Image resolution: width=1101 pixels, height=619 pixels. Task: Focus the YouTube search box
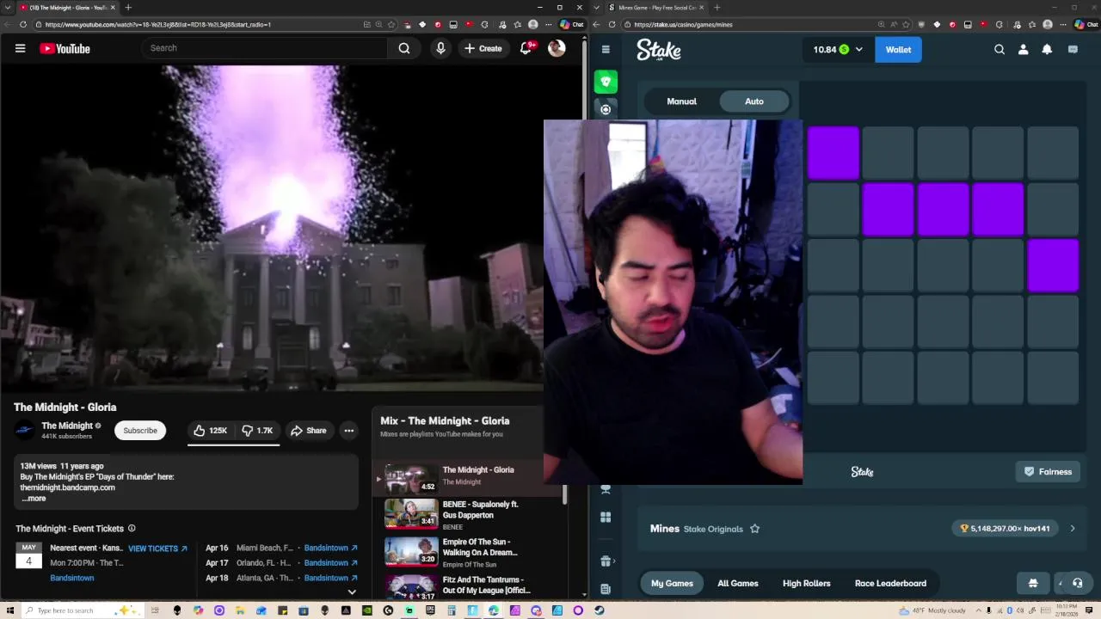265,48
